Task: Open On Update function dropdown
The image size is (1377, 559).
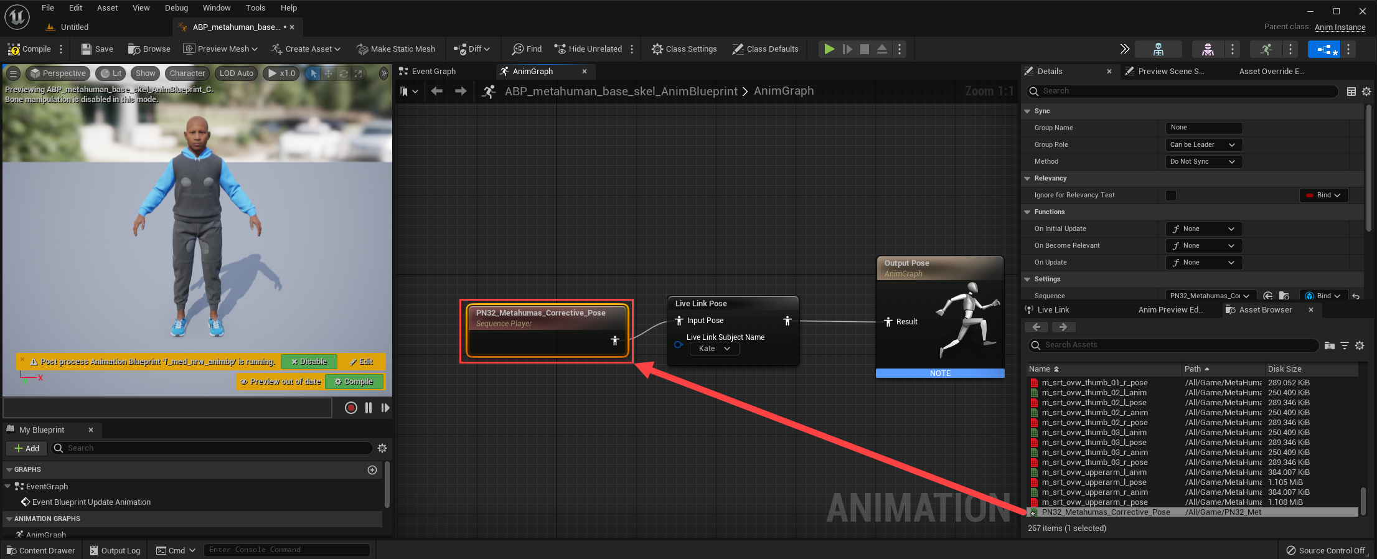Action: (x=1203, y=262)
